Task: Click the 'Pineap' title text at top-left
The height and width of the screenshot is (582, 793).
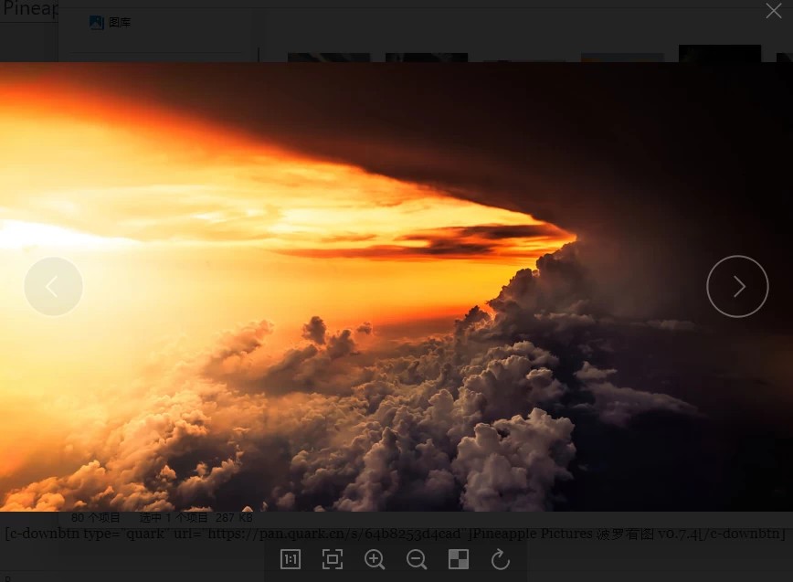Action: 30,10
